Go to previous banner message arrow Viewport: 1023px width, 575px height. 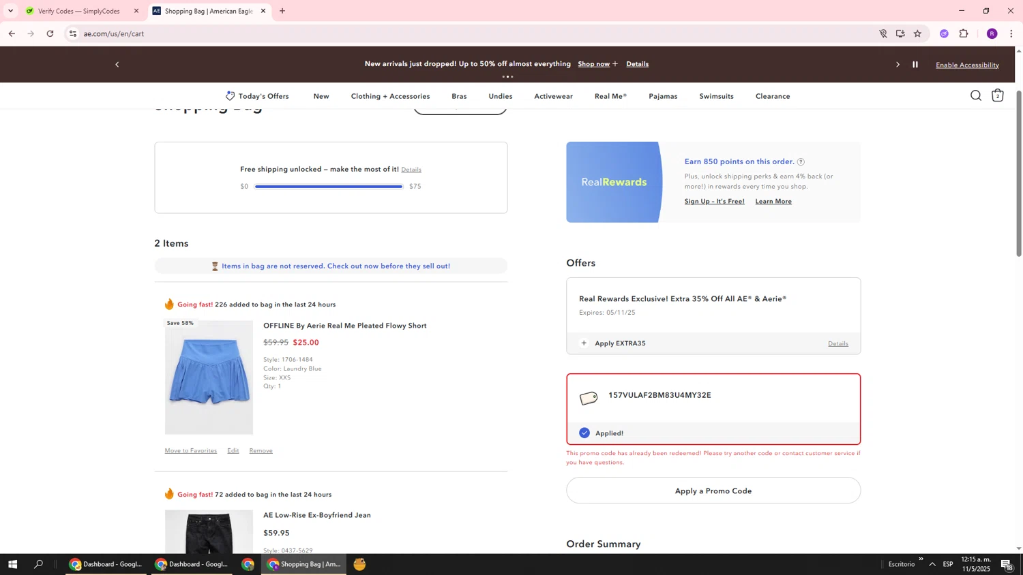coord(117,65)
